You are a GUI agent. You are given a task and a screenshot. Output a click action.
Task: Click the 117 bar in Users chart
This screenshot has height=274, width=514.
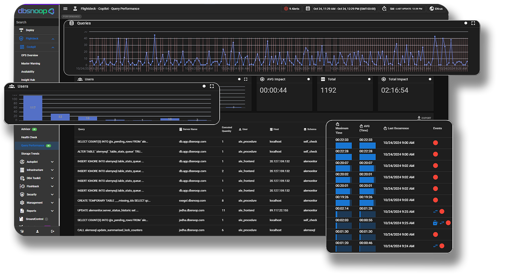33,108
